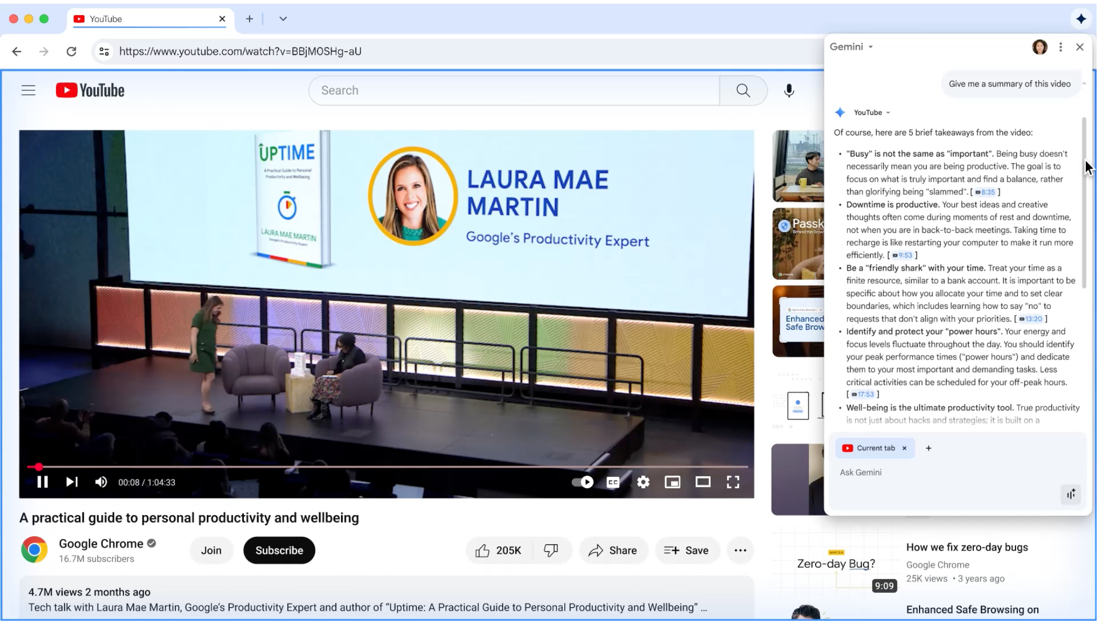Start voice search with the microphone icon

(789, 90)
